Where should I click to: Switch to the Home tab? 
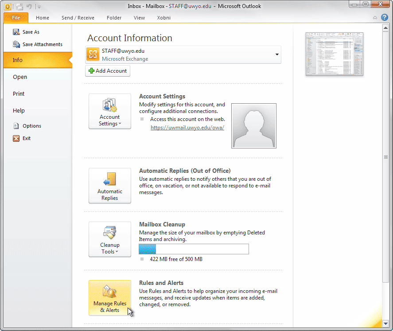coord(43,18)
